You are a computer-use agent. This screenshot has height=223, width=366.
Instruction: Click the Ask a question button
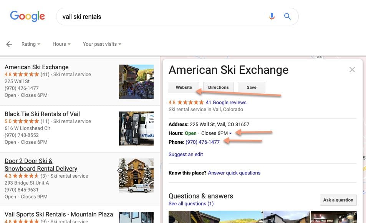[x=338, y=200]
